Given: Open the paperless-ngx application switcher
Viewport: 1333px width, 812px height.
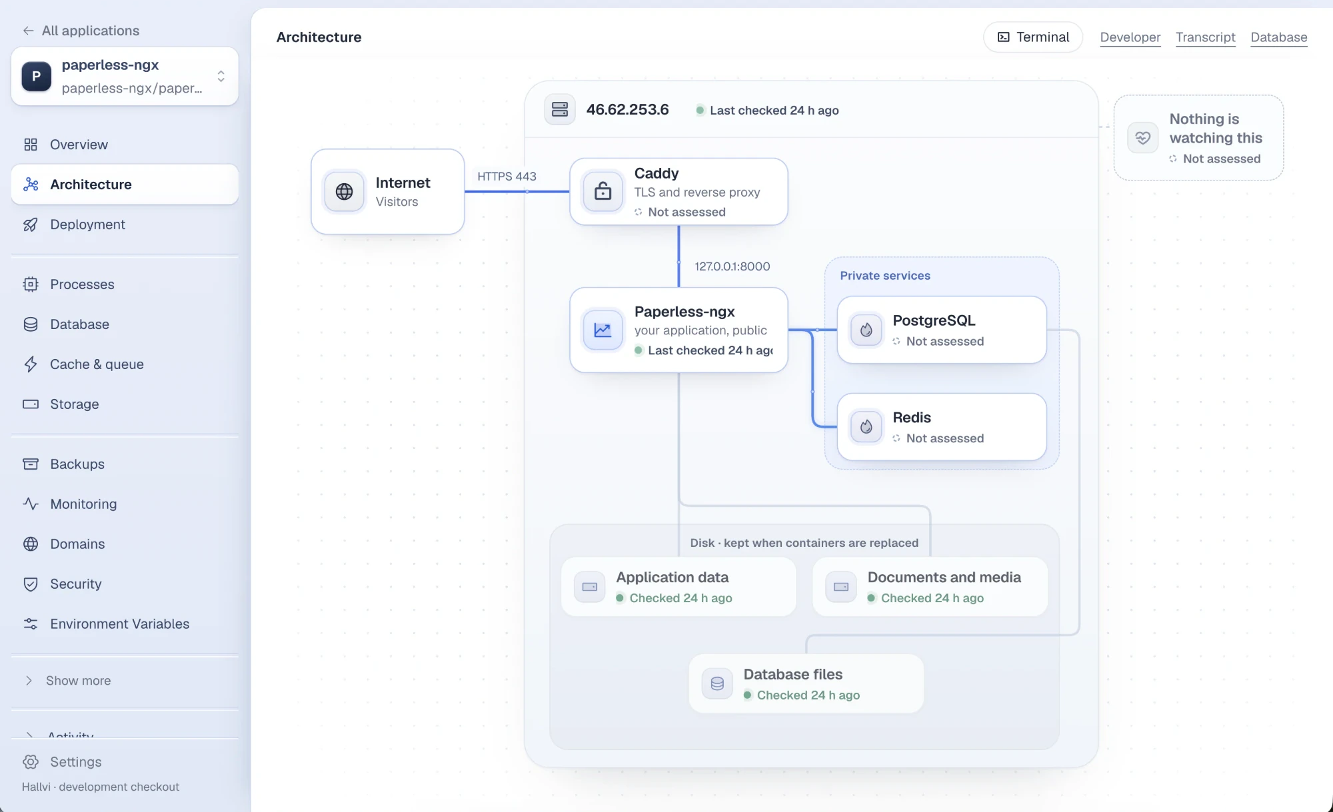Looking at the screenshot, I should coord(125,76).
